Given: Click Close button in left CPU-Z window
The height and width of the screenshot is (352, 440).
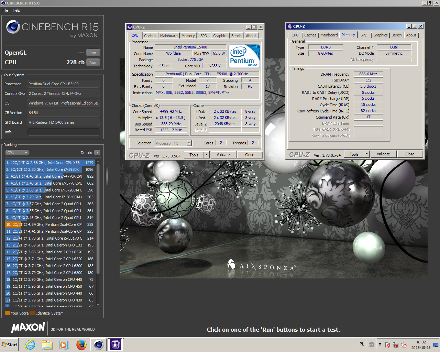Looking at the screenshot, I should pyautogui.click(x=250, y=155).
